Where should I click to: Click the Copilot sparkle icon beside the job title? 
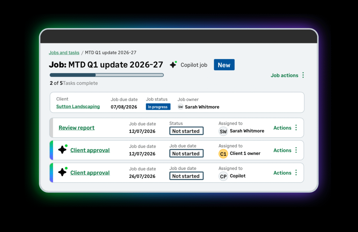(x=173, y=65)
